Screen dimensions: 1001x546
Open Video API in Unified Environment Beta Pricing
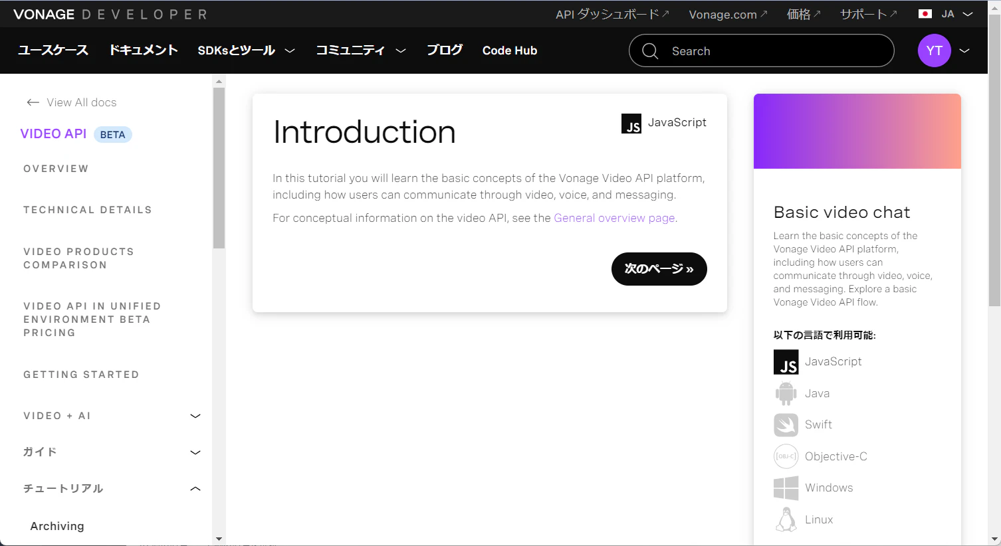(x=92, y=319)
